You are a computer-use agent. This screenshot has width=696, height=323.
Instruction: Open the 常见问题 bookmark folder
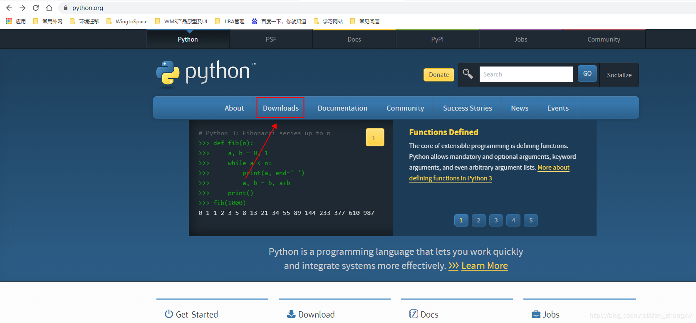[365, 21]
